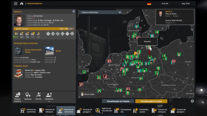The height and width of the screenshot is (116, 207).
Task: Click driver marker near Dinamarca label
Action: pos(137,27)
